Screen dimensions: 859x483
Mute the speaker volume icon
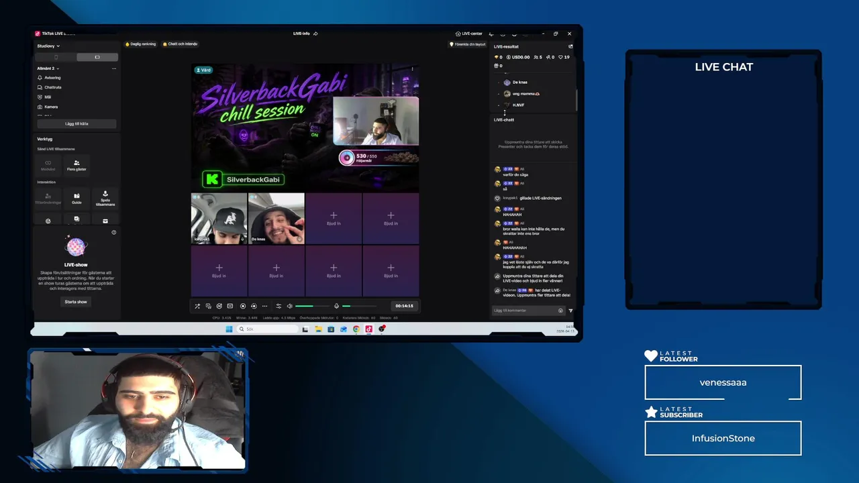(x=290, y=306)
